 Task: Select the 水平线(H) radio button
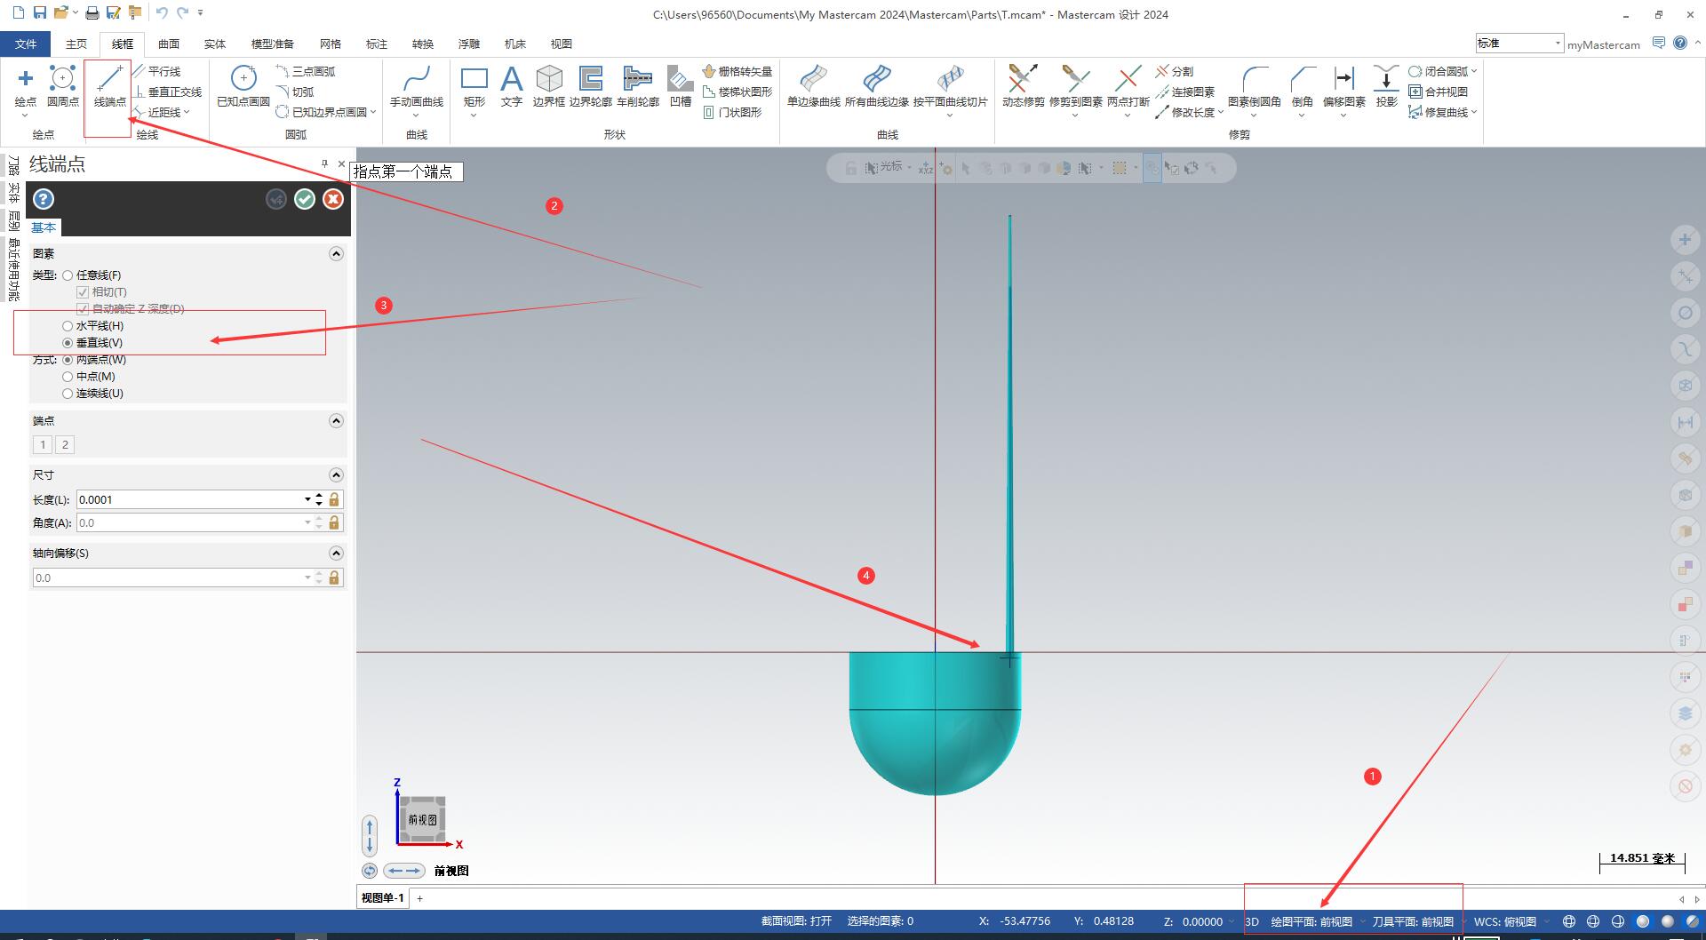click(x=68, y=326)
